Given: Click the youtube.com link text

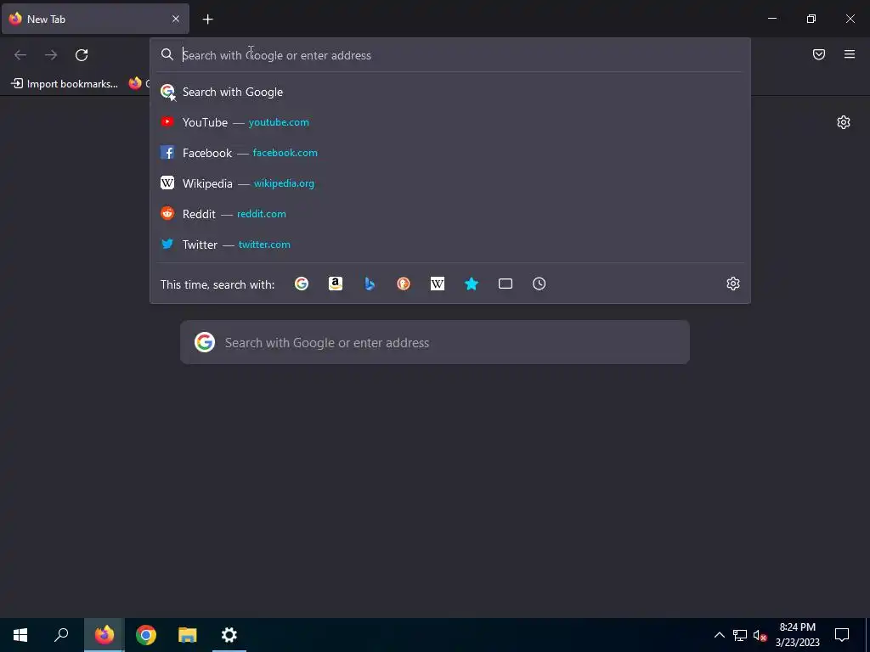Looking at the screenshot, I should [279, 122].
